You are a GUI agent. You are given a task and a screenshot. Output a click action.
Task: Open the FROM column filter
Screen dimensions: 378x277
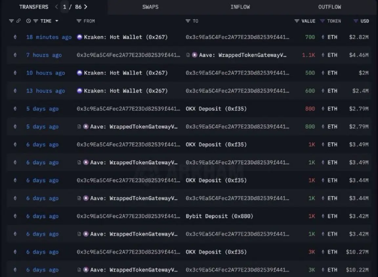[79, 21]
